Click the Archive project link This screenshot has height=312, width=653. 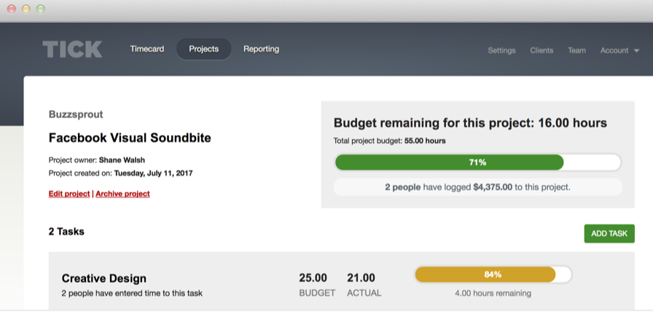click(122, 194)
